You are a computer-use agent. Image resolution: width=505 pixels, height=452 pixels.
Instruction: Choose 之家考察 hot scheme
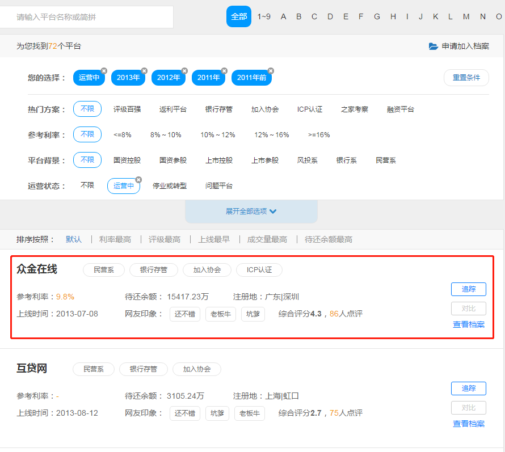(355, 109)
